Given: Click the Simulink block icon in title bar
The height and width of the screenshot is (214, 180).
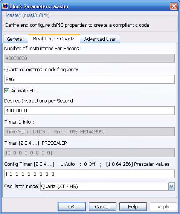Looking at the screenshot, I should coord(5,6).
